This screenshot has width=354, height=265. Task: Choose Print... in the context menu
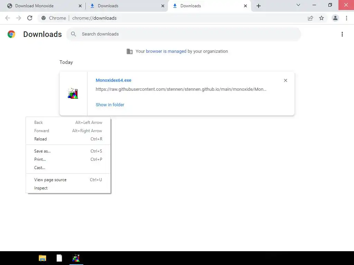pos(68,159)
